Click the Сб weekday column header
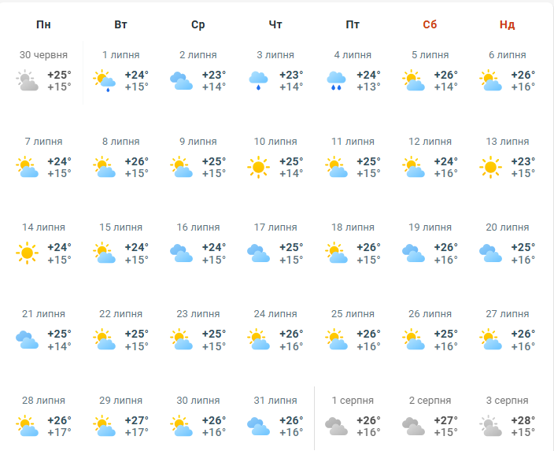 pyautogui.click(x=430, y=24)
